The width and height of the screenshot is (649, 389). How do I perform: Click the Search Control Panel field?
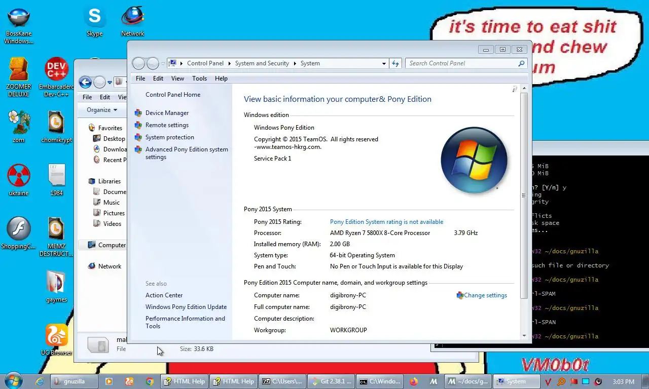(x=466, y=63)
